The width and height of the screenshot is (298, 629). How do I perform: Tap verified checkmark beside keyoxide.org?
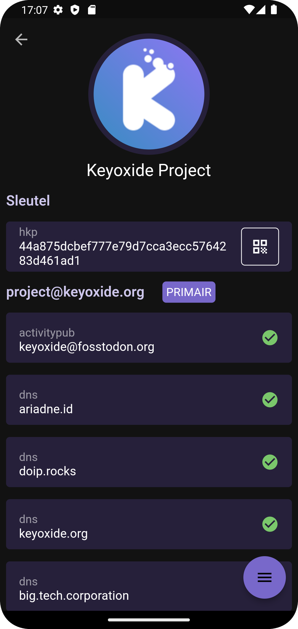point(270,524)
